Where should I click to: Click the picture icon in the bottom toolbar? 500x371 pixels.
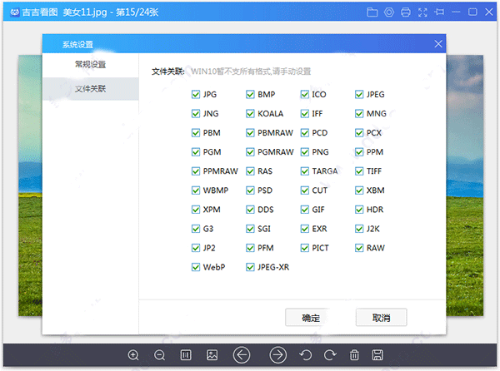(x=212, y=354)
